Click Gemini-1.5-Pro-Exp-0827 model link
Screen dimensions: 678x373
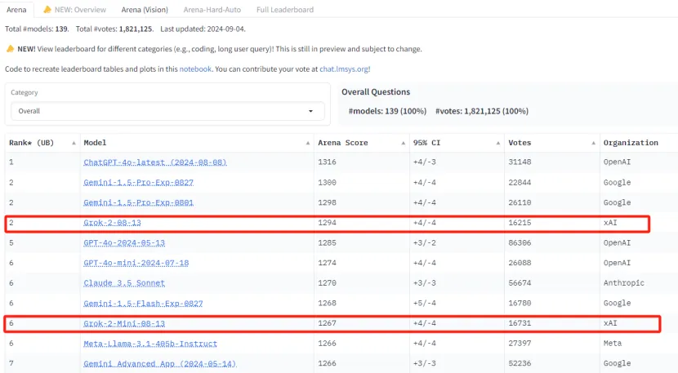click(x=138, y=183)
